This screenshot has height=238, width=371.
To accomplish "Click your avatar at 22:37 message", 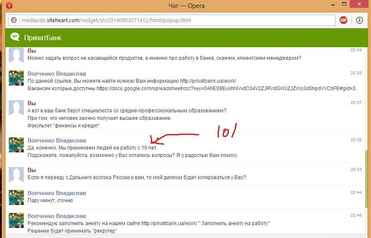I will 16,108.
